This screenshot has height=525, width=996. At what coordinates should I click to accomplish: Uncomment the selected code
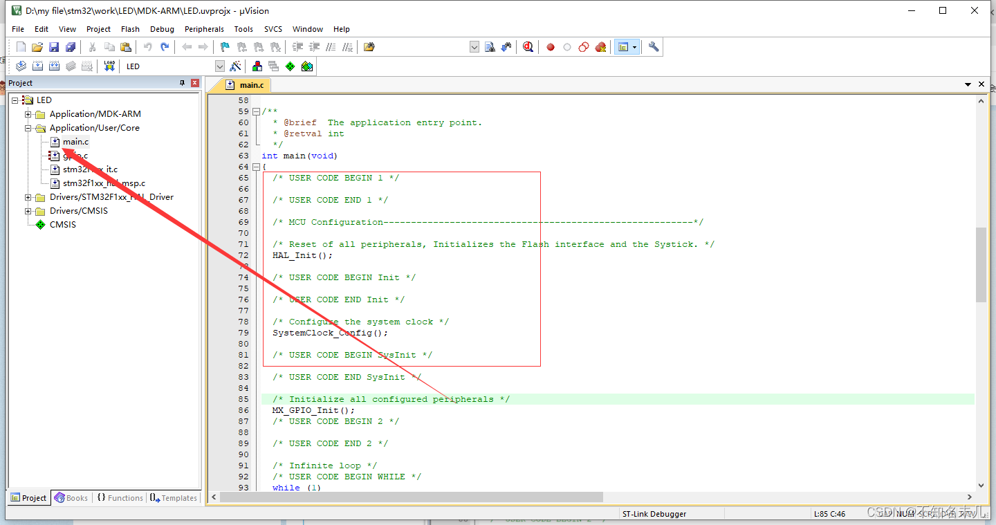pos(348,47)
